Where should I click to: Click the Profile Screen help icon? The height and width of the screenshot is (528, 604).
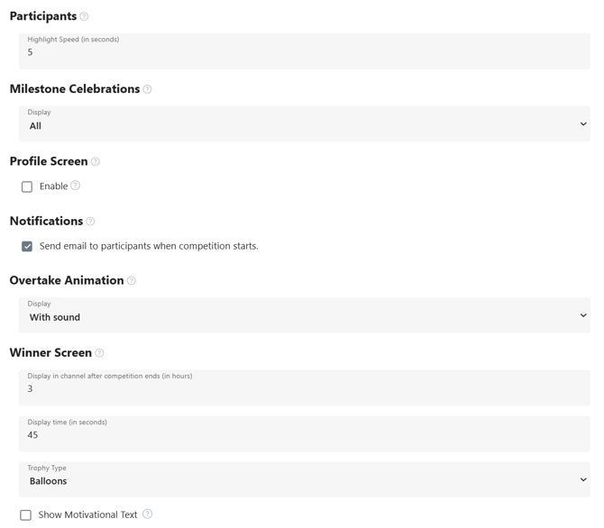point(96,162)
